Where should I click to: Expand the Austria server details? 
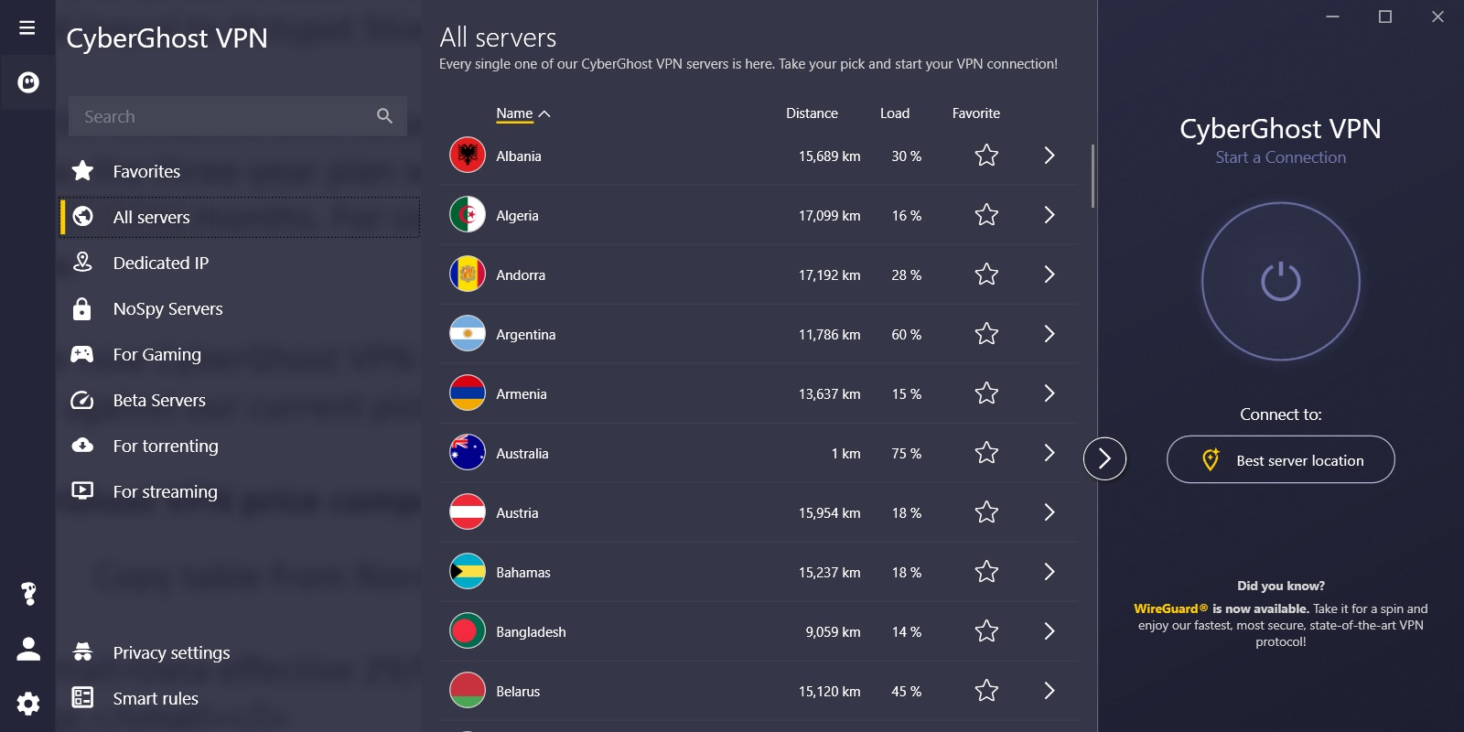coord(1050,512)
